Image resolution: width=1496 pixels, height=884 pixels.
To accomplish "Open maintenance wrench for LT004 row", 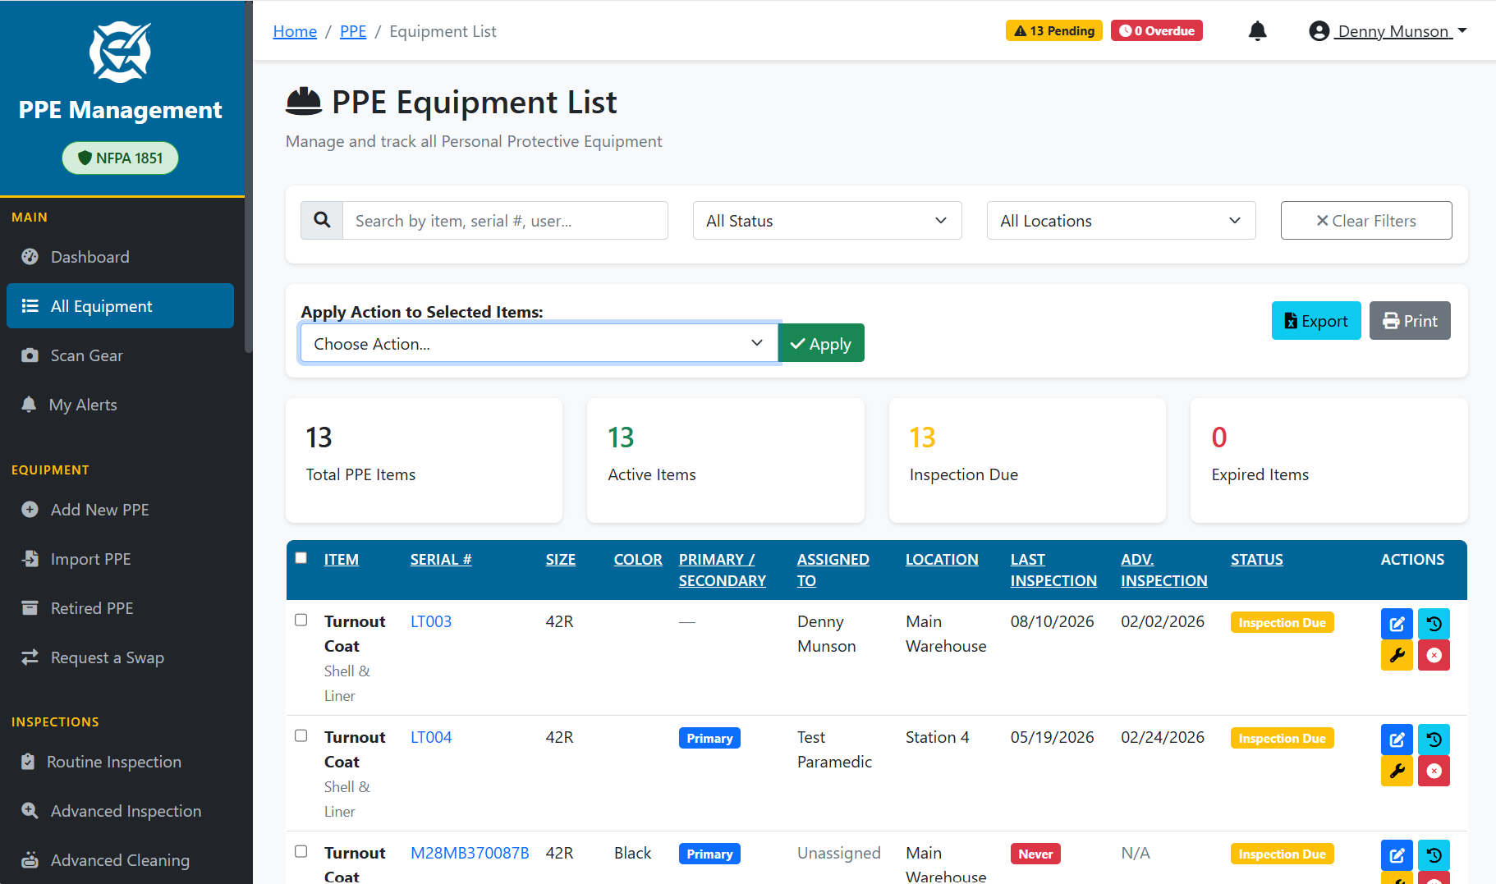I will tap(1397, 771).
